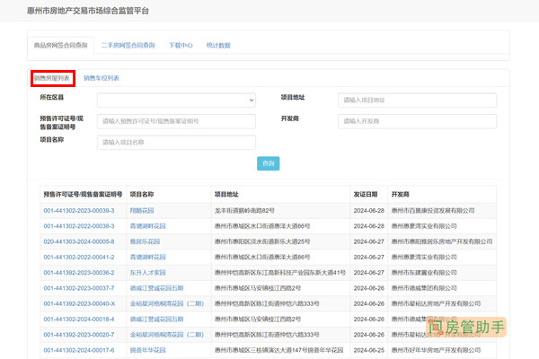The width and height of the screenshot is (539, 359).
Task: Select address 惠州市惠阳区淡水街道新乐大道25号
Action: pos(262,241)
